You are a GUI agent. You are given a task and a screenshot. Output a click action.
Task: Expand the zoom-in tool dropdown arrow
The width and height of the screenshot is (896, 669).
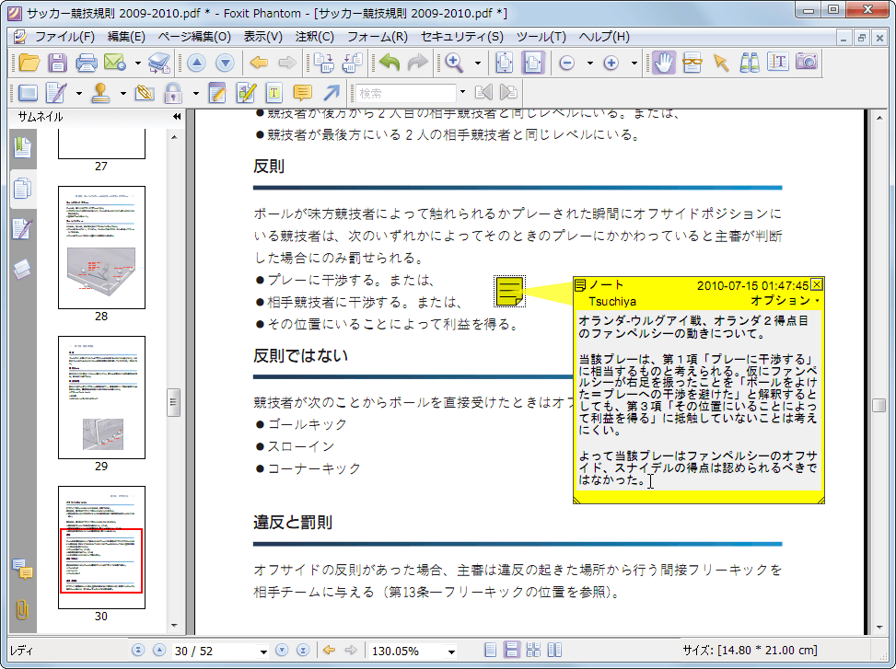click(478, 63)
